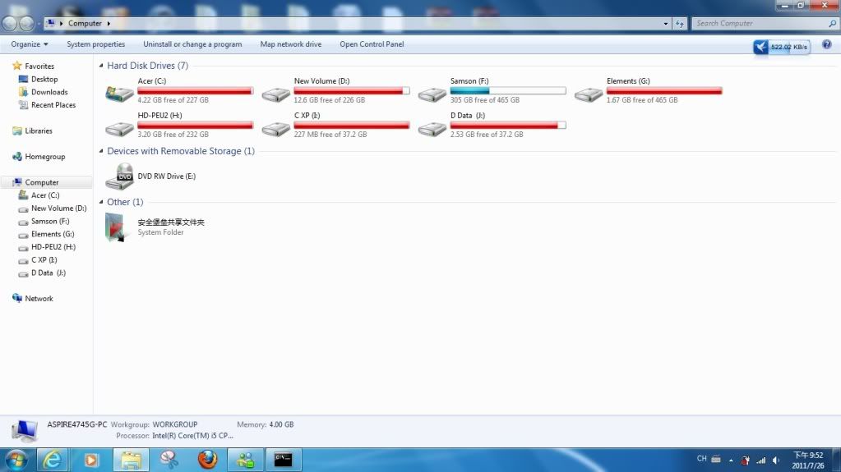Screen dimensions: 841x472
Task: Collapse the Hard Disk Drives group
Action: pos(101,66)
